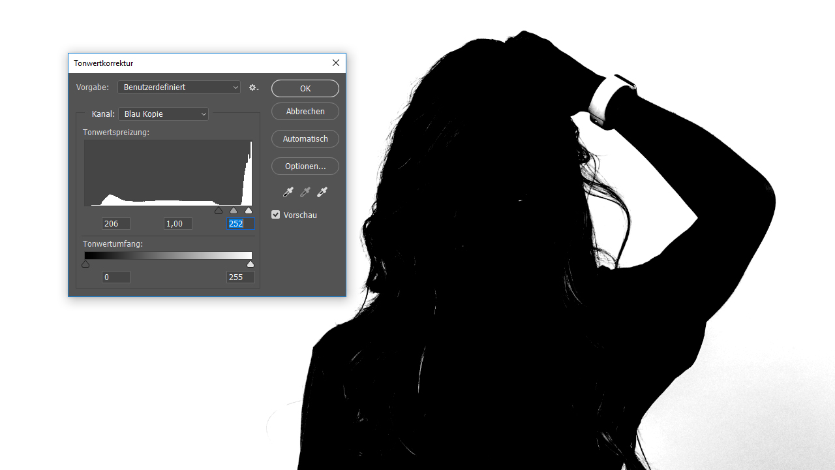The width and height of the screenshot is (835, 470).
Task: Open the Vorgabe preset dropdown
Action: click(179, 87)
